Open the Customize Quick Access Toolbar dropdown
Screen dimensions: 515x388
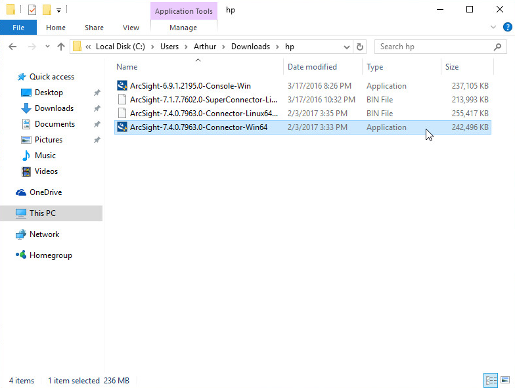coord(58,11)
